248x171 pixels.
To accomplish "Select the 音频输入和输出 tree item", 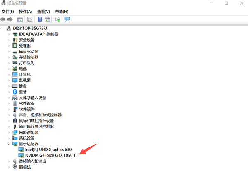I will (x=33, y=161).
